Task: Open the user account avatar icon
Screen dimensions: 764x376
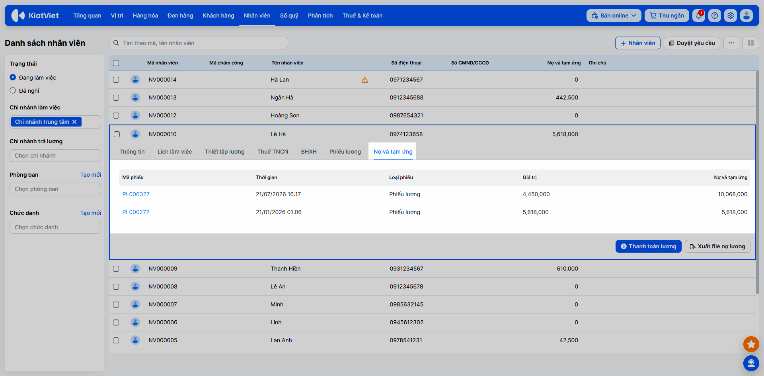Action: tap(746, 16)
